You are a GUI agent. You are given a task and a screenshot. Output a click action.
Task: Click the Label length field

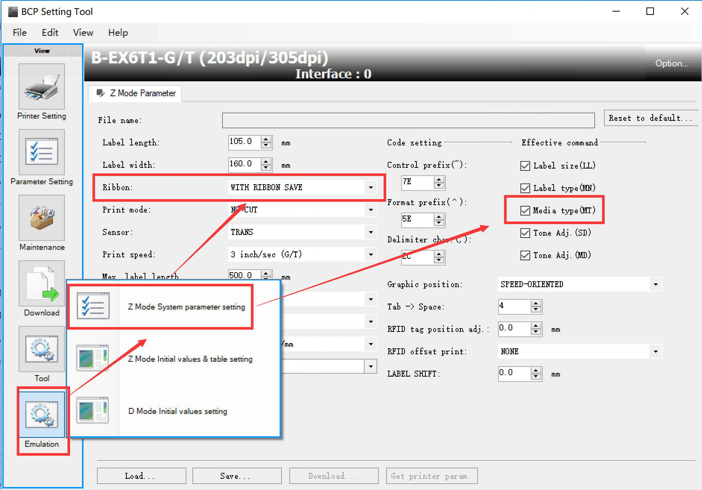coord(245,142)
